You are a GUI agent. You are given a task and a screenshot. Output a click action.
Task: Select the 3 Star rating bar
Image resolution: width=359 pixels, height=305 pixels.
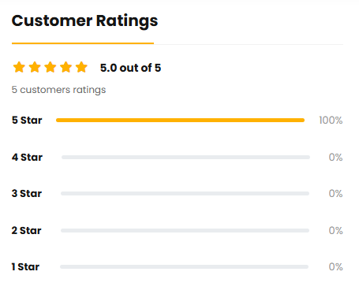click(x=185, y=194)
